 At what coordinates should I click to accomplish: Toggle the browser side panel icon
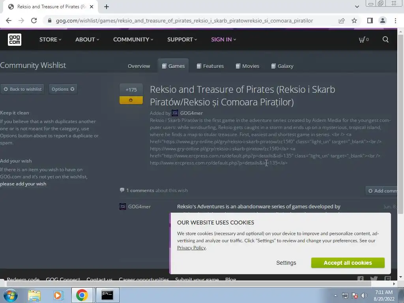pyautogui.click(x=370, y=21)
